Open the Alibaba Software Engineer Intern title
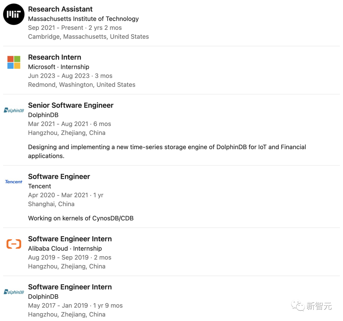 (x=70, y=239)
